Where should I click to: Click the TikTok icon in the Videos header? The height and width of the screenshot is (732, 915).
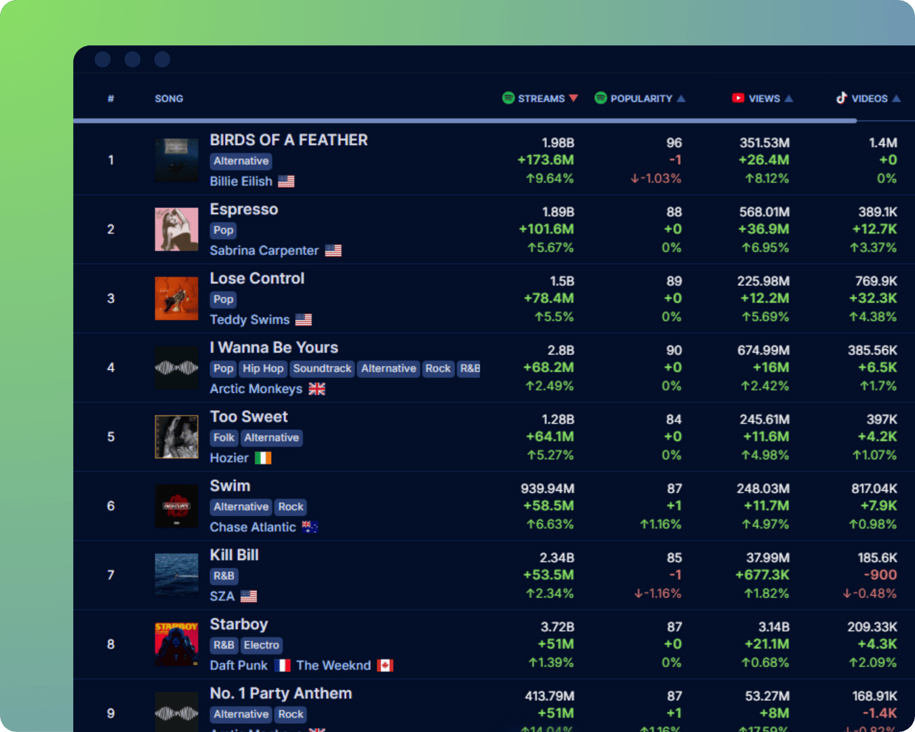click(x=842, y=98)
